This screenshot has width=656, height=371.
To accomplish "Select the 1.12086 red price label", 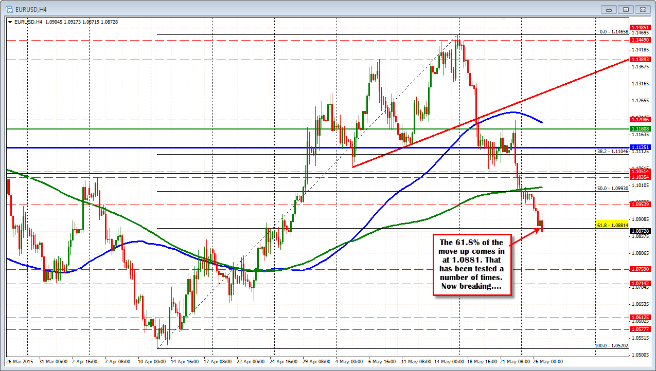I will [x=640, y=119].
